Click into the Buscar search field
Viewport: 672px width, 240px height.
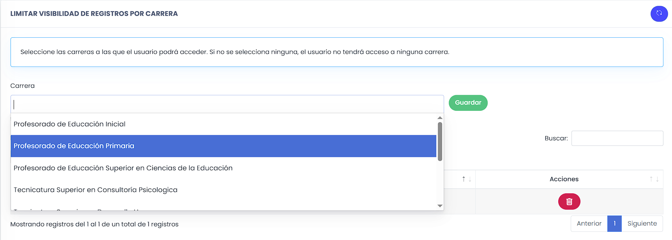coord(617,138)
